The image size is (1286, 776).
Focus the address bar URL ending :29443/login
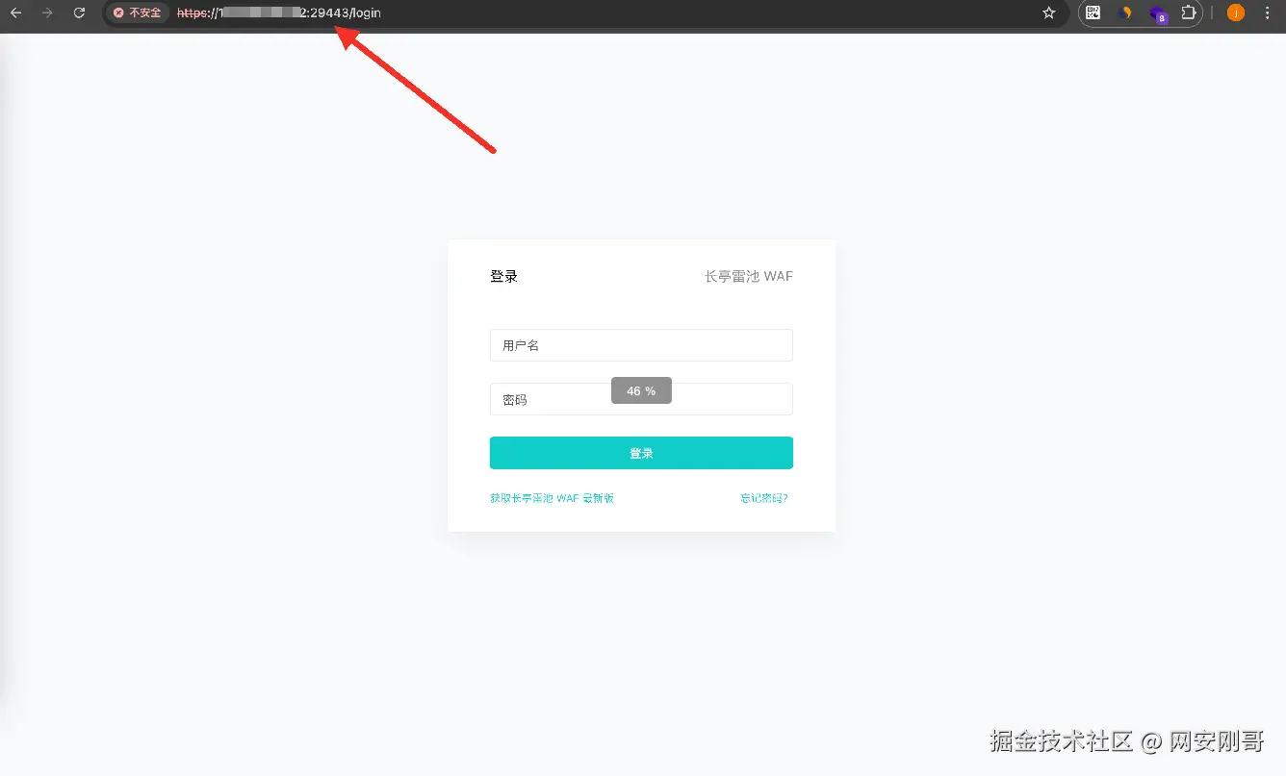(279, 13)
